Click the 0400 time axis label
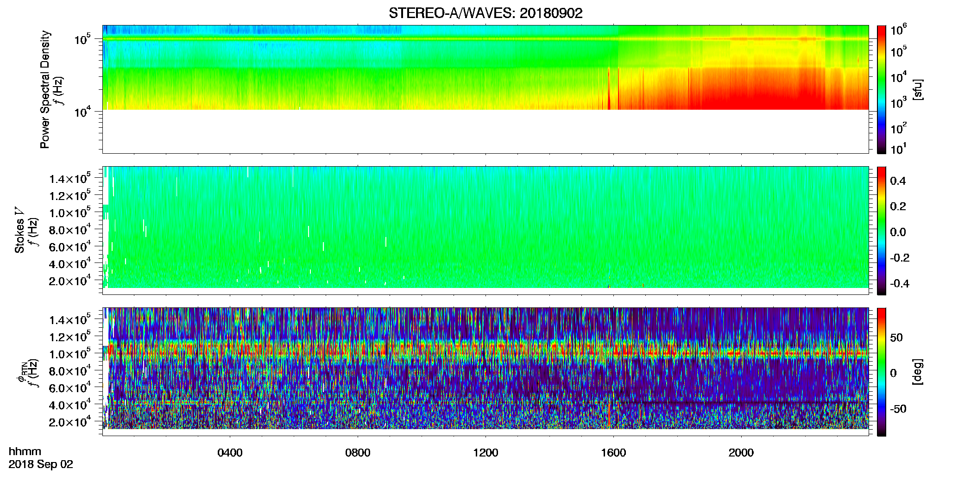Image resolution: width=971 pixels, height=500 pixels. tap(230, 453)
